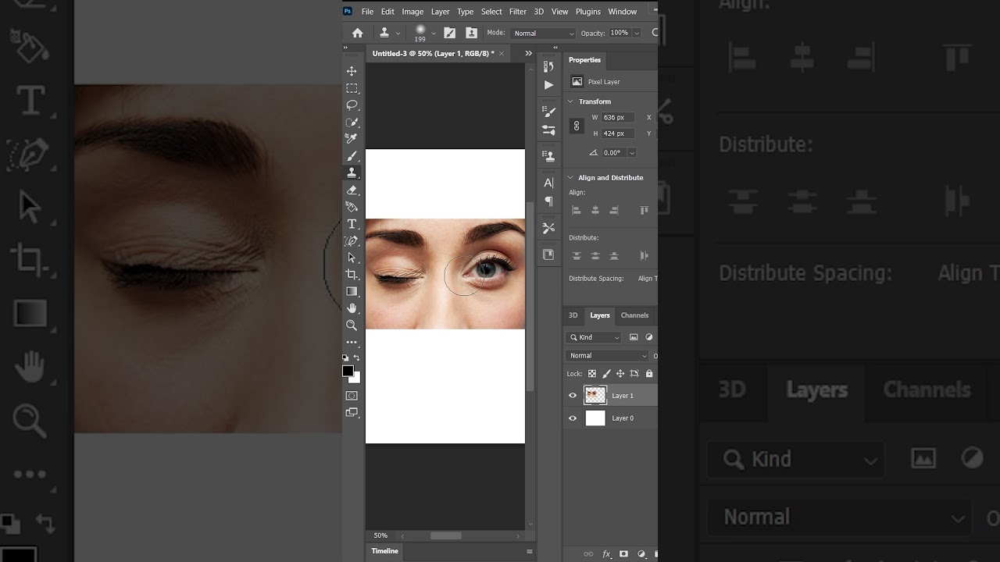Toggle Quick Mask mode
1000x562 pixels.
[x=352, y=396]
